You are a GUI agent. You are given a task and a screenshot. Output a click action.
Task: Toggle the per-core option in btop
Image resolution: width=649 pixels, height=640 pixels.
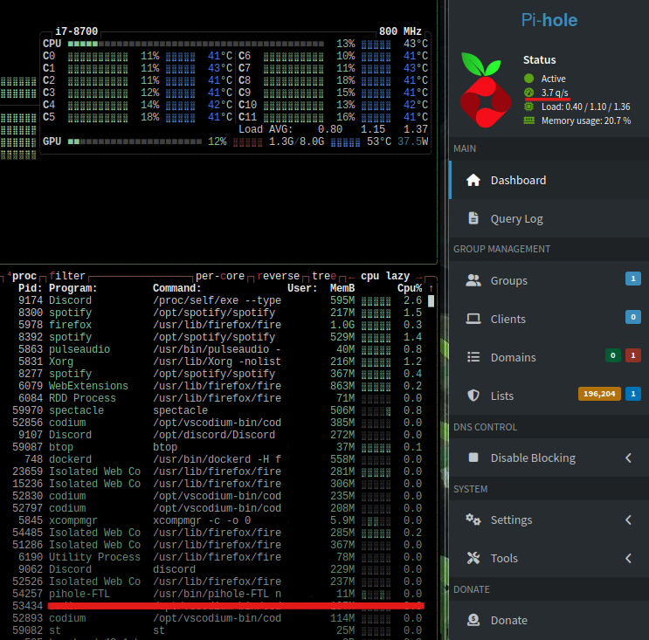point(220,276)
